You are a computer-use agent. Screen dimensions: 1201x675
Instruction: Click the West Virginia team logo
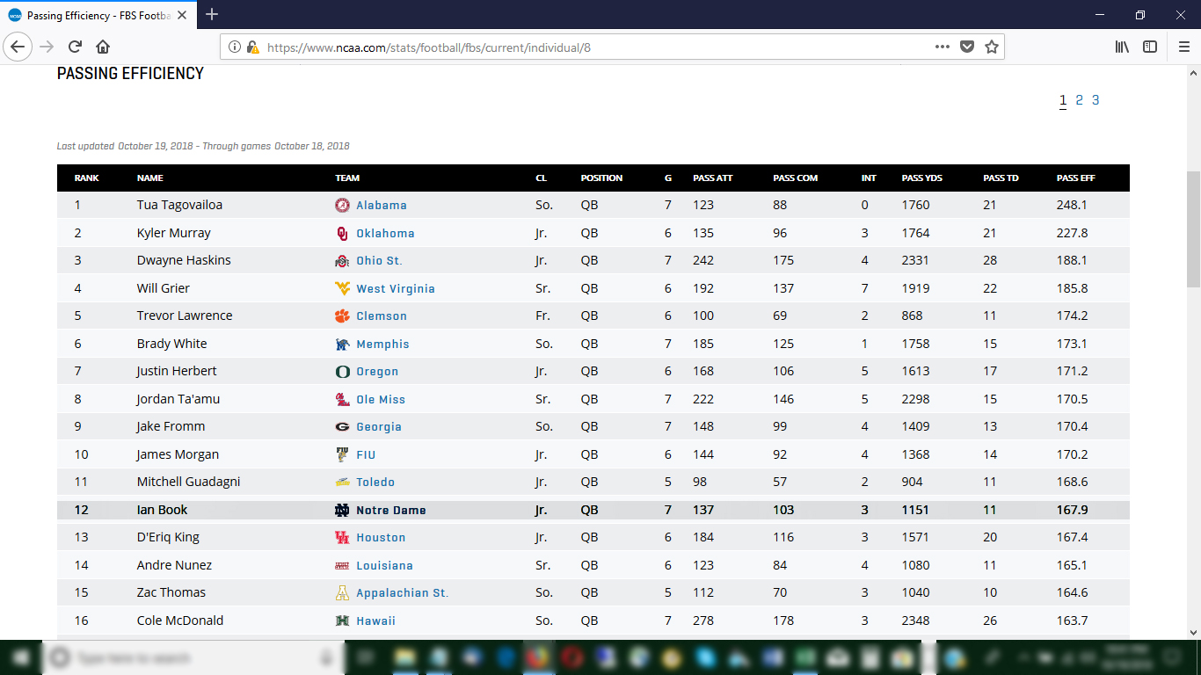(x=342, y=288)
